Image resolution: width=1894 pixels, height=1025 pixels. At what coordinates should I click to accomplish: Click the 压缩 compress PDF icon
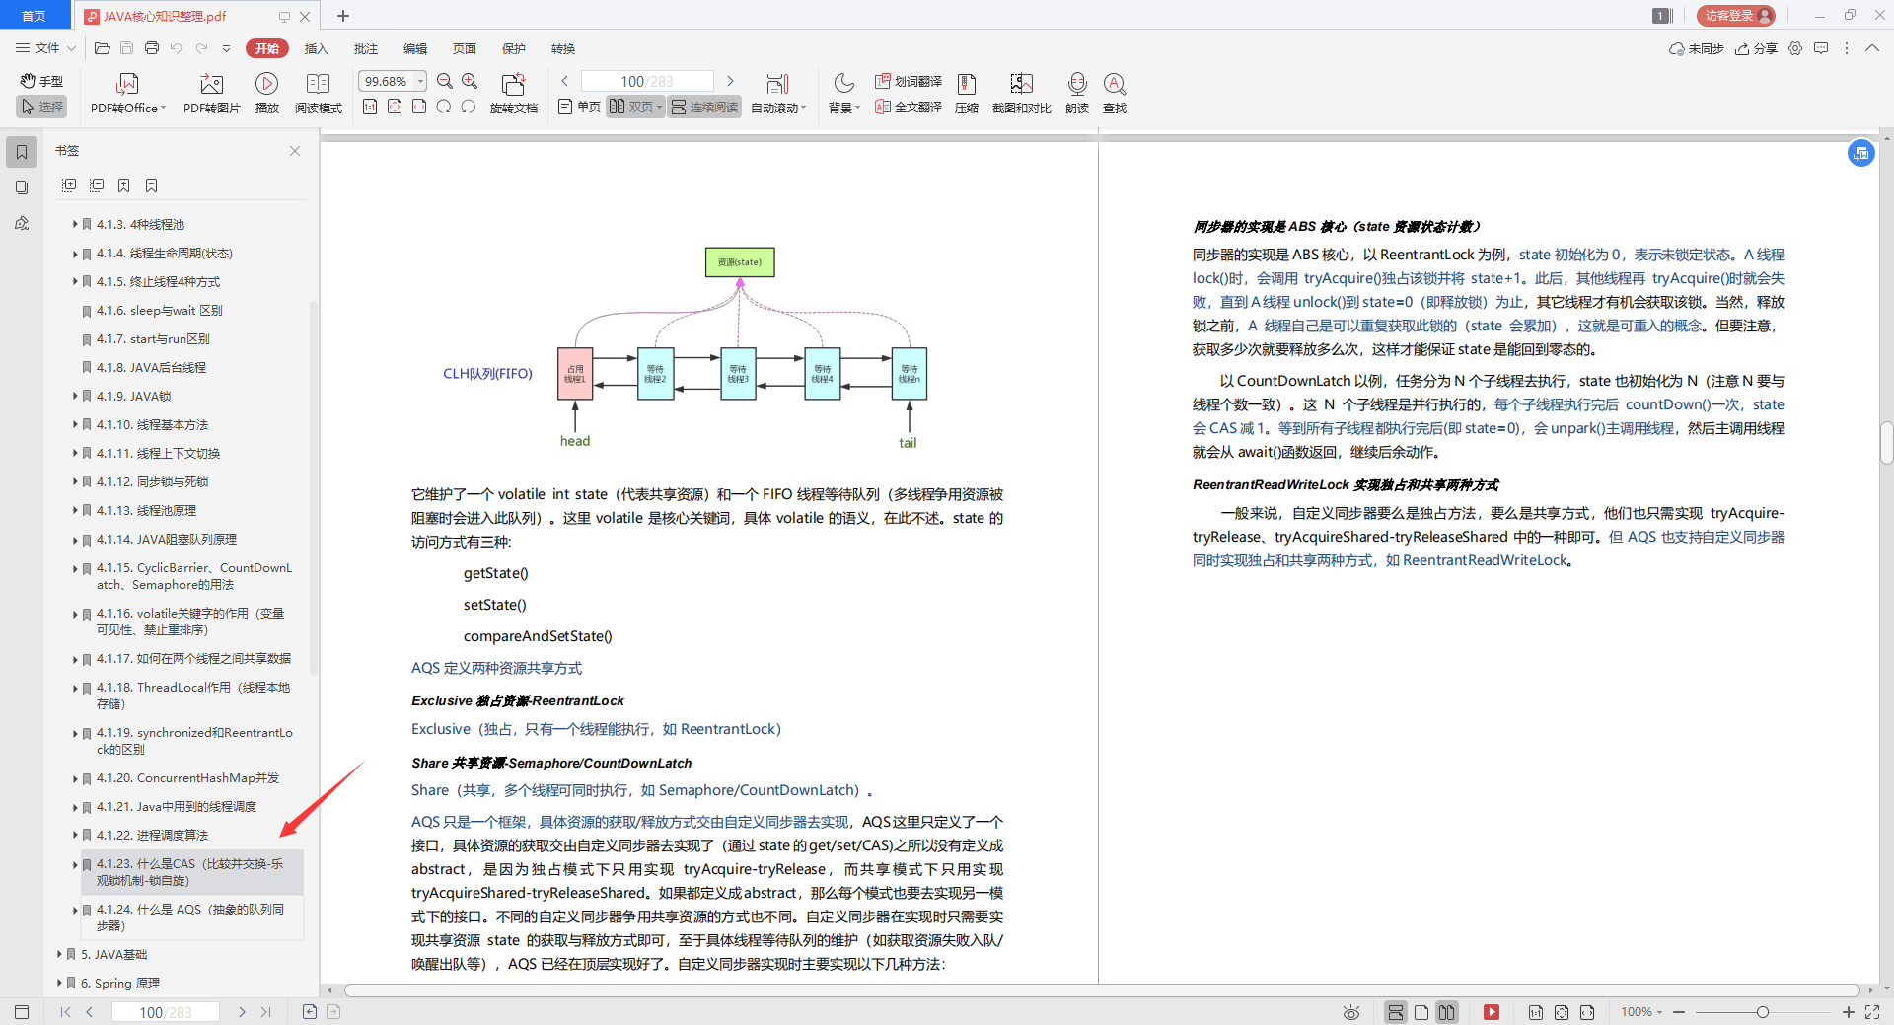966,94
